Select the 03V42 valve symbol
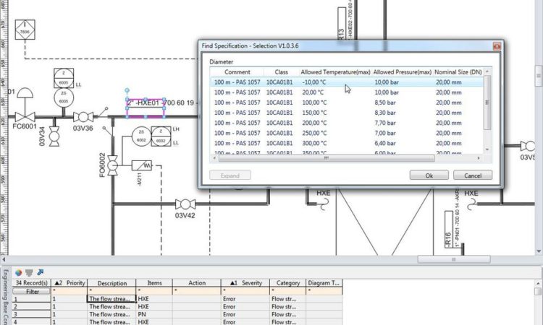Image resolution: width=543 pixels, height=325 pixels. pos(185,204)
